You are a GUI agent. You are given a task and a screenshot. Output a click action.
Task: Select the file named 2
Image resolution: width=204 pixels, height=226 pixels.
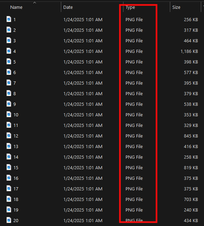click(x=14, y=30)
